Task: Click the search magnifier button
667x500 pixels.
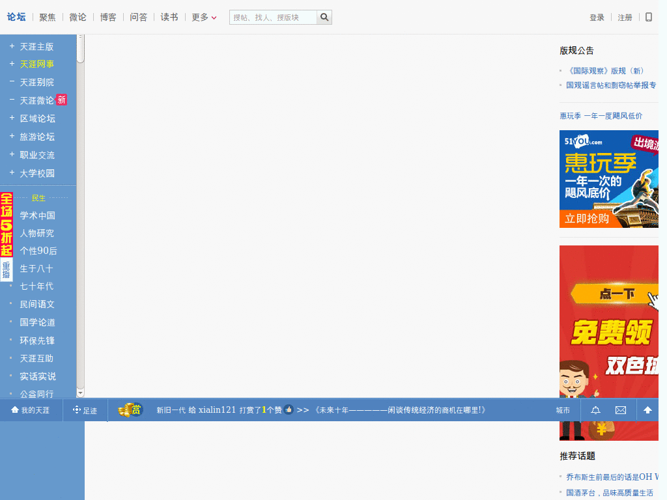Action: point(324,18)
